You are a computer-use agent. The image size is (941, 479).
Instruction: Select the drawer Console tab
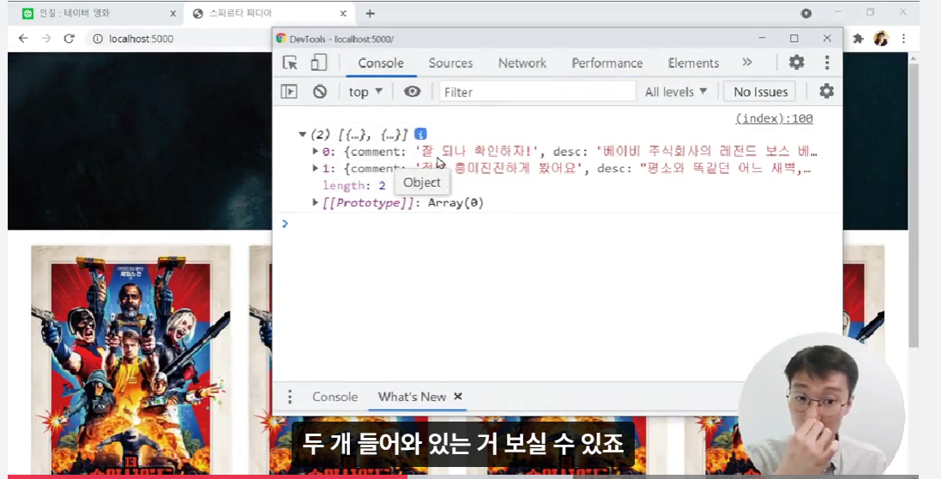pos(335,396)
